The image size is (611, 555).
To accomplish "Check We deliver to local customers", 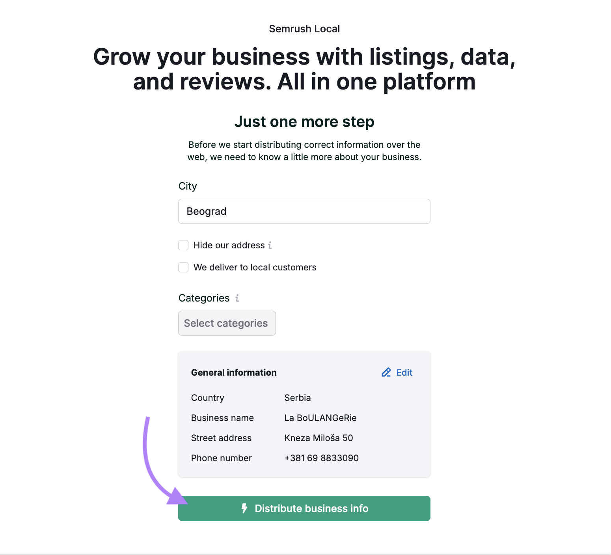I will pyautogui.click(x=183, y=267).
